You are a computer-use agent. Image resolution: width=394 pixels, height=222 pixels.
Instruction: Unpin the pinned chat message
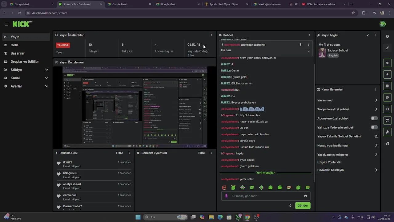(x=300, y=45)
